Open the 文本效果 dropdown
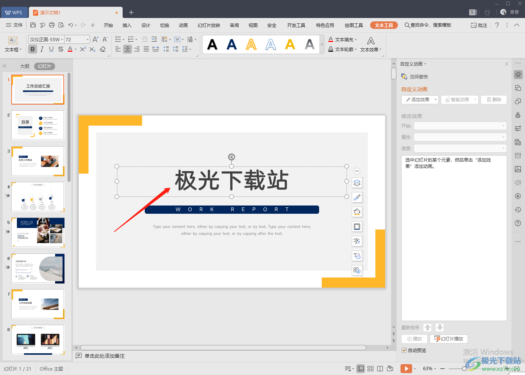 click(x=370, y=49)
